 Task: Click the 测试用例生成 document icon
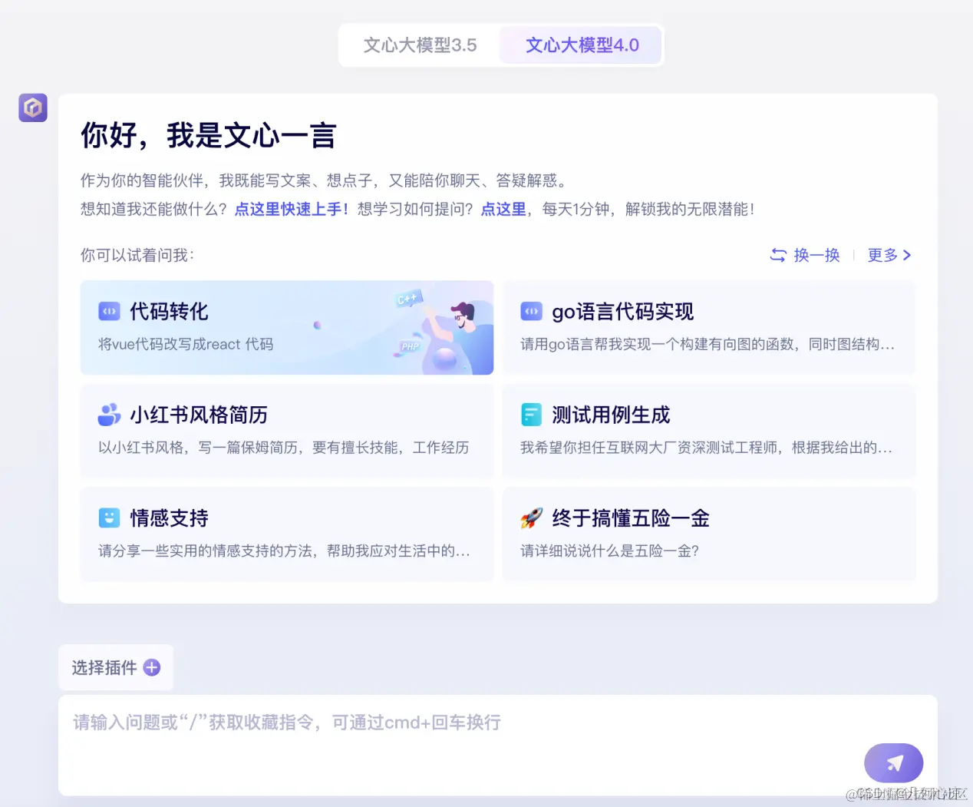click(531, 414)
